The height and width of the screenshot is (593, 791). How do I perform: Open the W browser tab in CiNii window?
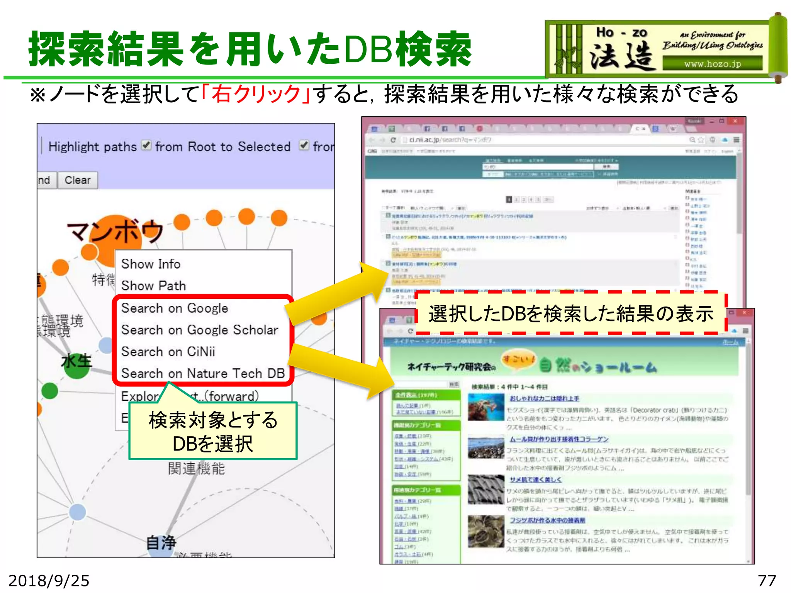pyautogui.click(x=673, y=129)
